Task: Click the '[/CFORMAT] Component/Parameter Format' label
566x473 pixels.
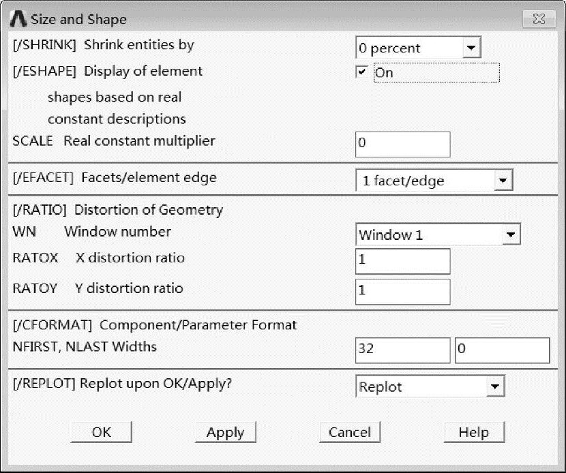Action: (x=155, y=325)
